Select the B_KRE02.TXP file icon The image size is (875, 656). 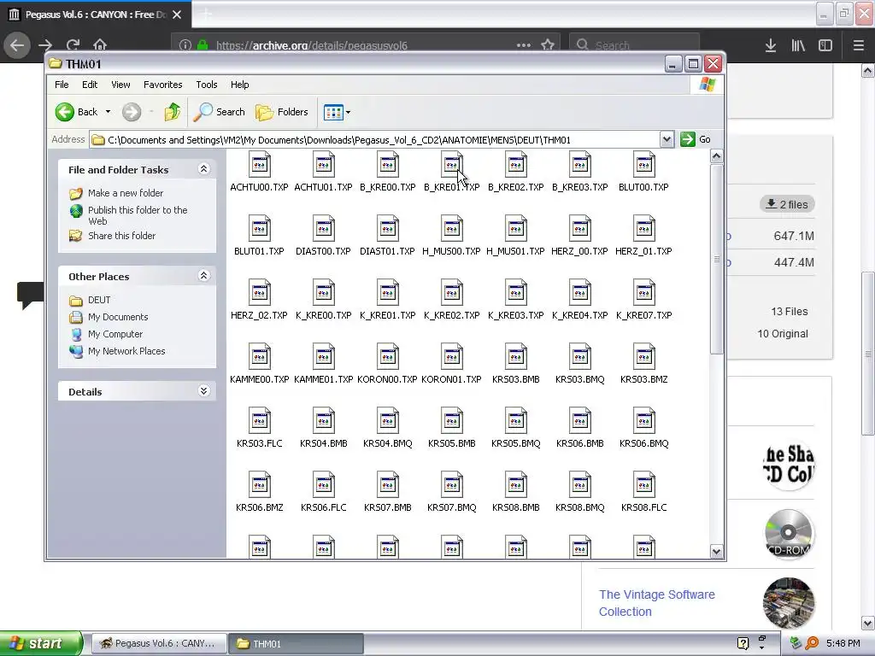(x=516, y=165)
